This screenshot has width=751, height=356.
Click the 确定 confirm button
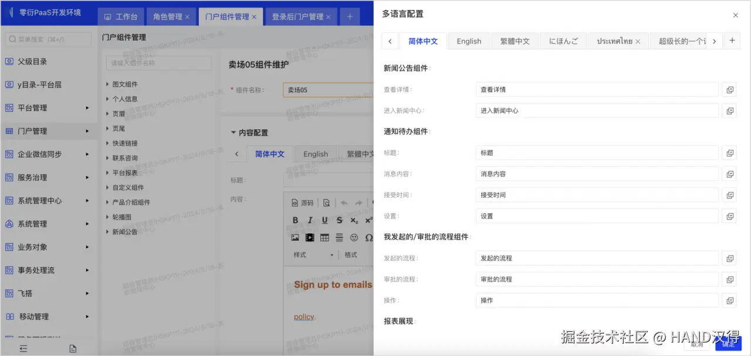(x=728, y=344)
